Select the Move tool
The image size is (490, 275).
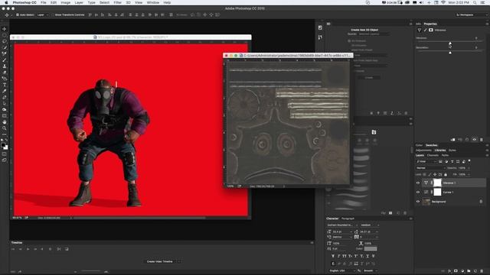[5, 29]
